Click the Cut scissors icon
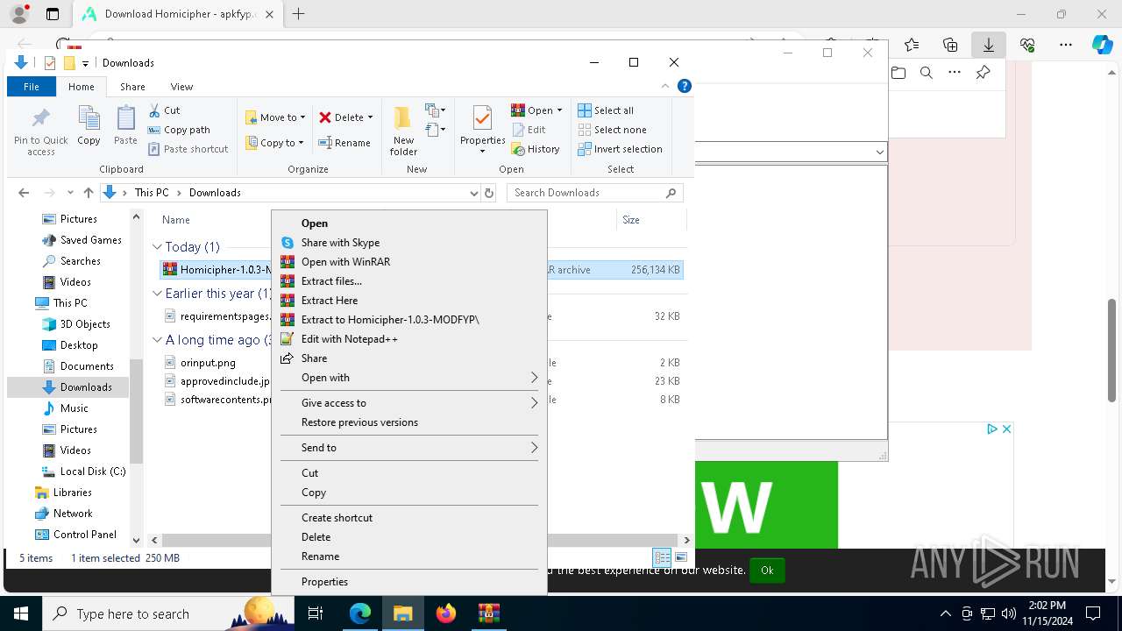Image resolution: width=1122 pixels, height=631 pixels. tap(154, 110)
